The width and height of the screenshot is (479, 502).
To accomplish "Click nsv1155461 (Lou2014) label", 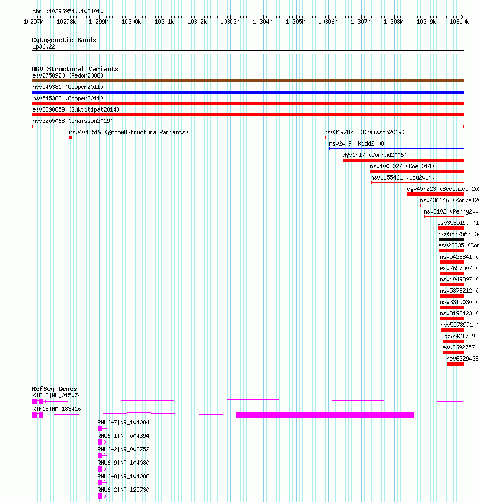I will tap(403, 177).
